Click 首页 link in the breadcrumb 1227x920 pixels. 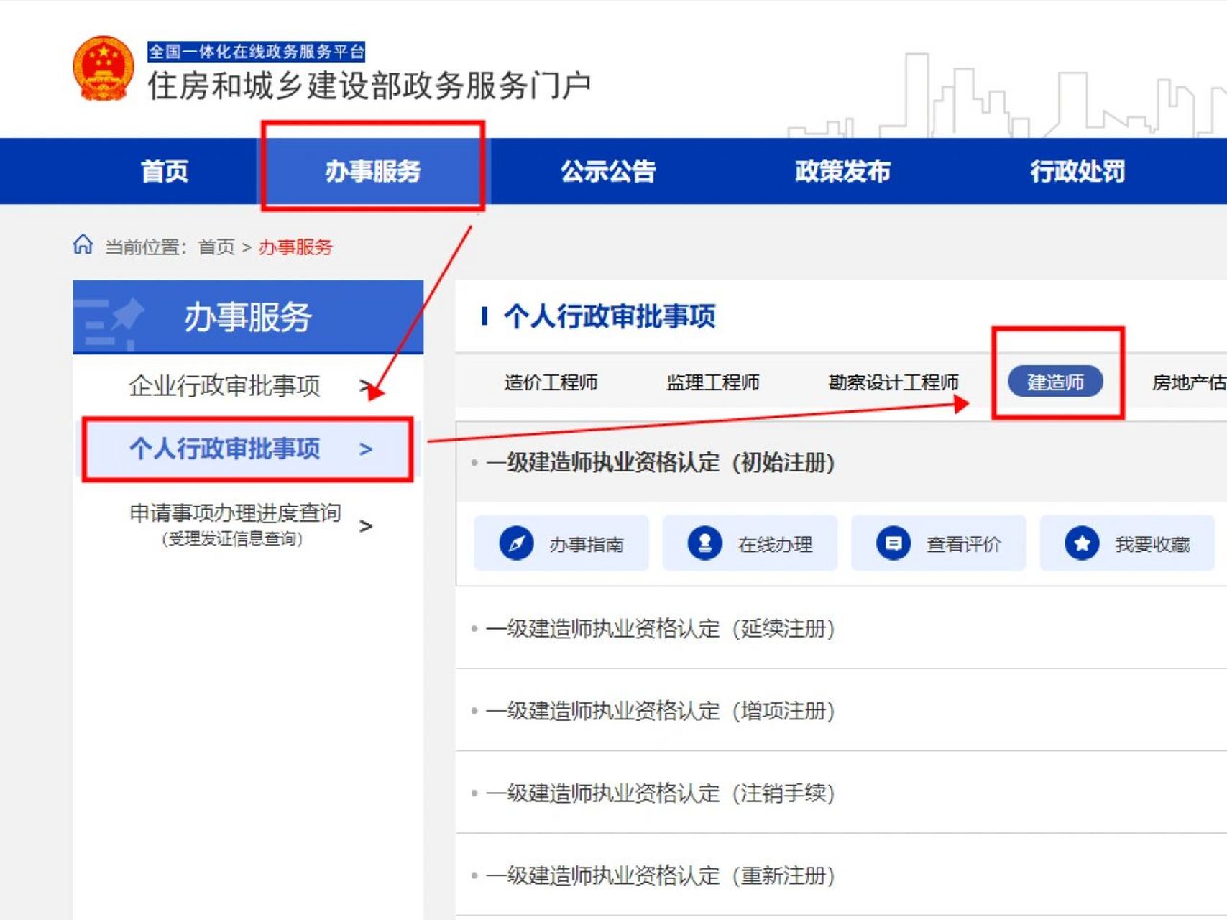pyautogui.click(x=216, y=247)
